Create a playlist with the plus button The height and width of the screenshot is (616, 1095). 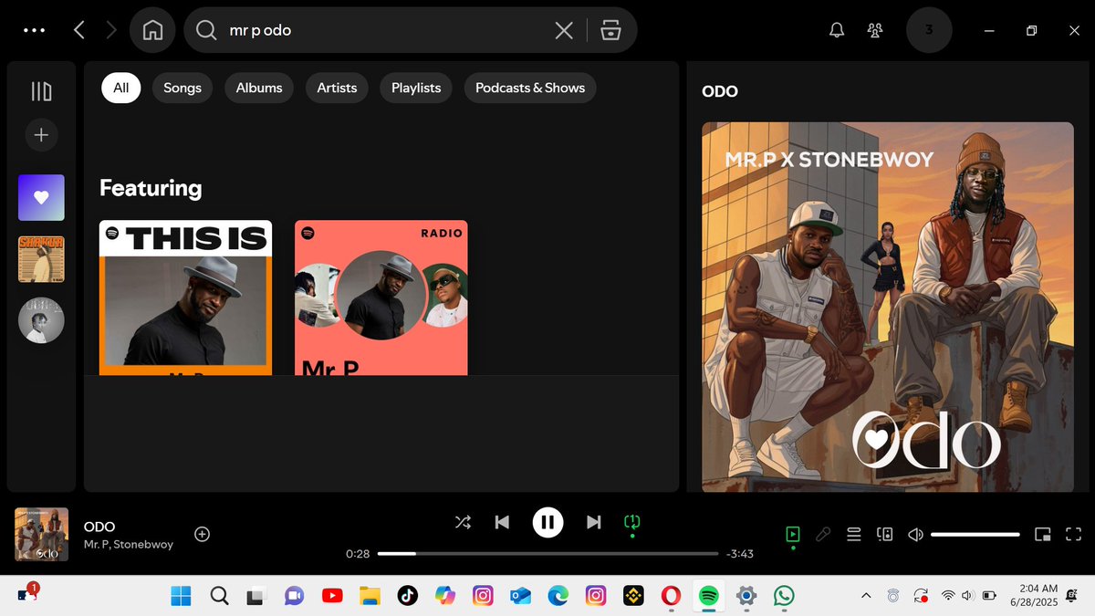41,135
